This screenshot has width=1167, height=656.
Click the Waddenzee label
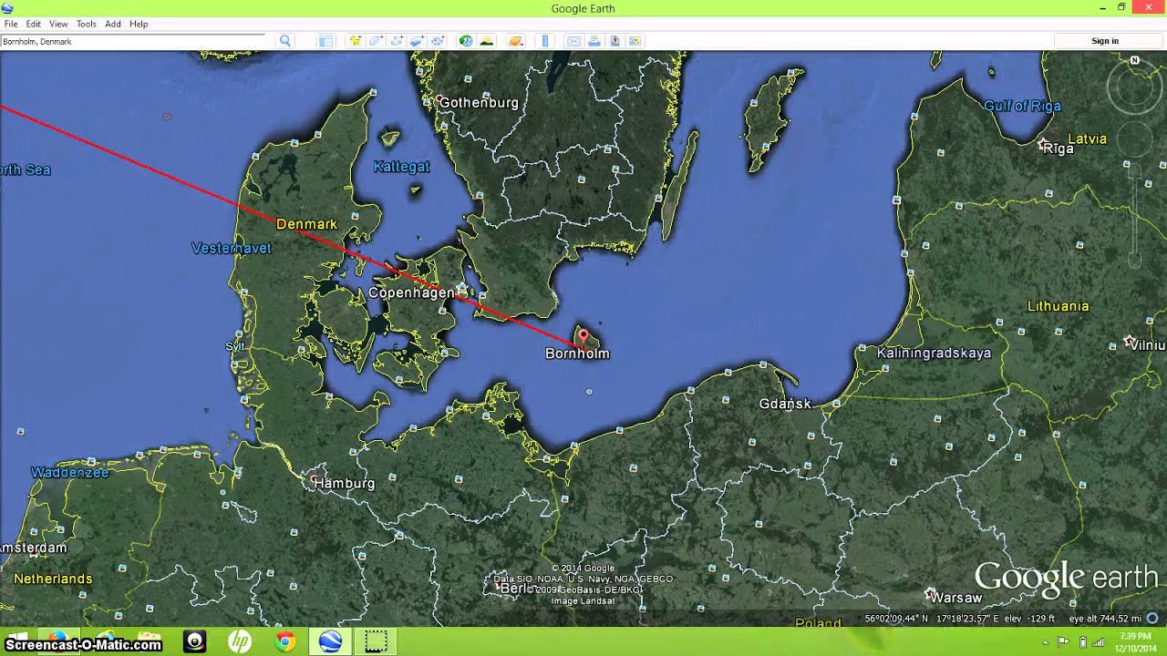70,473
